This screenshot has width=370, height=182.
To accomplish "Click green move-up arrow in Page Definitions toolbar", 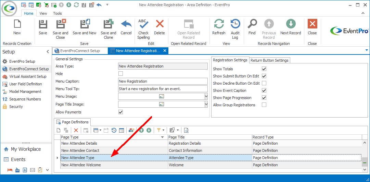I will [x=141, y=130].
